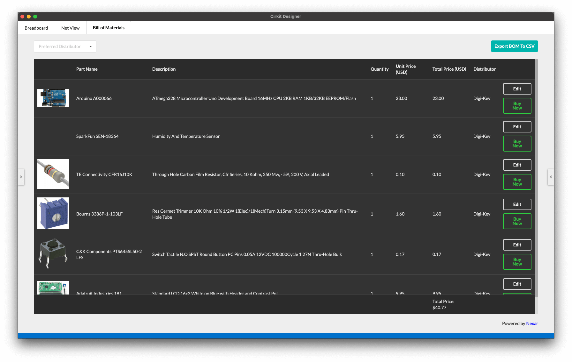Image resolution: width=572 pixels, height=362 pixels.
Task: Click the carbon film resistor thumbnail
Action: [x=53, y=174]
